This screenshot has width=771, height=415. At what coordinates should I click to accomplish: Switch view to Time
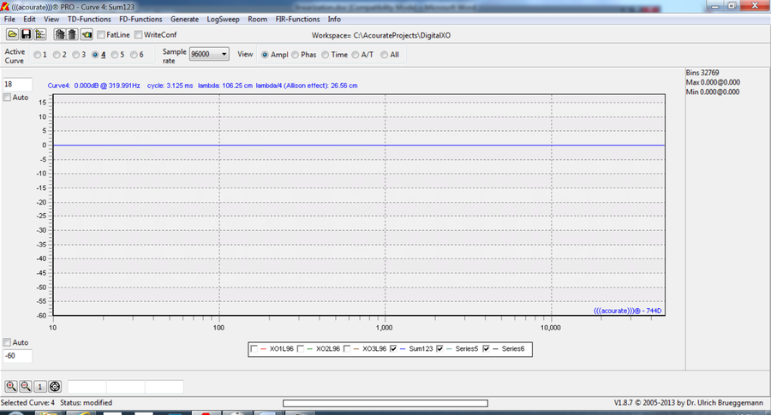(326, 55)
